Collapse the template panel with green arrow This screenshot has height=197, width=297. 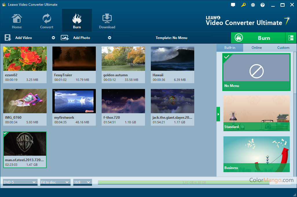(218, 114)
